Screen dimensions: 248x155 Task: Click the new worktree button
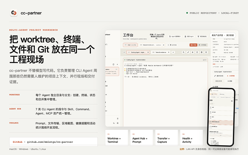[172, 45]
